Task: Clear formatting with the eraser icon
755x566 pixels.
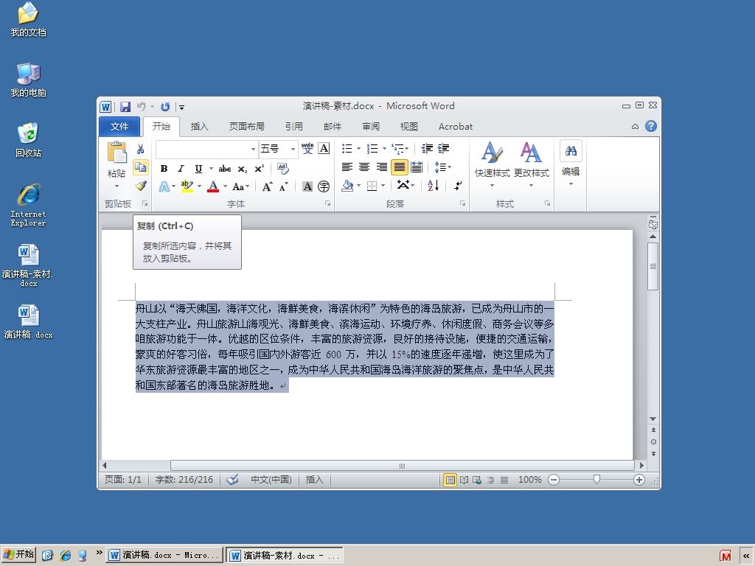Action: pyautogui.click(x=283, y=169)
